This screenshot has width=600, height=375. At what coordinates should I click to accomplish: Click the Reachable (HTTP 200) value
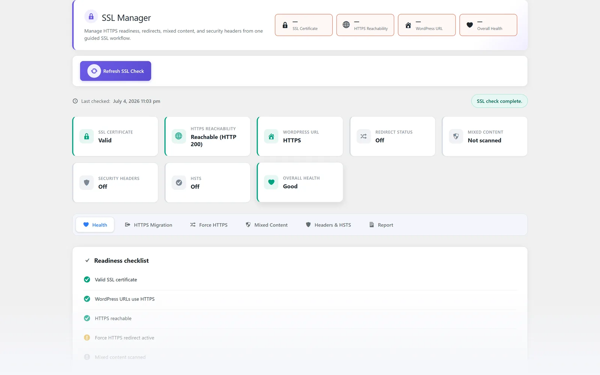213,141
